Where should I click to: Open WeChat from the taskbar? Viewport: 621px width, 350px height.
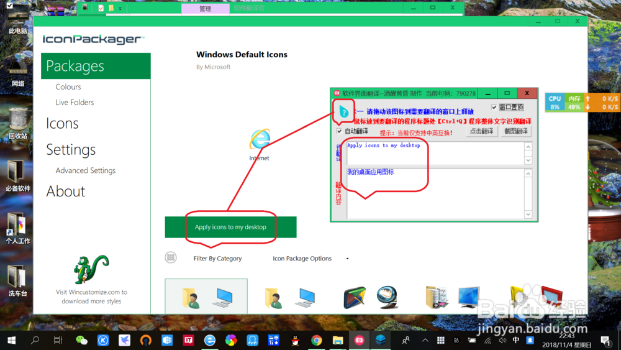click(81, 340)
